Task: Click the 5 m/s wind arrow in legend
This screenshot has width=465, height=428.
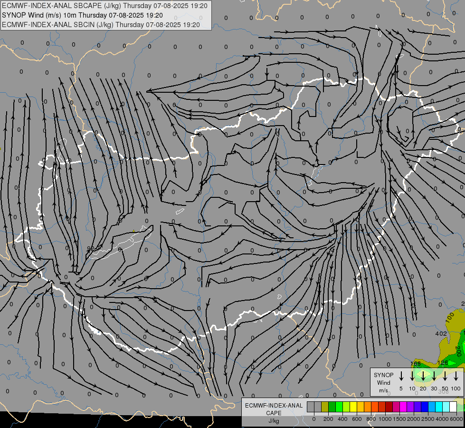Action: (401, 376)
